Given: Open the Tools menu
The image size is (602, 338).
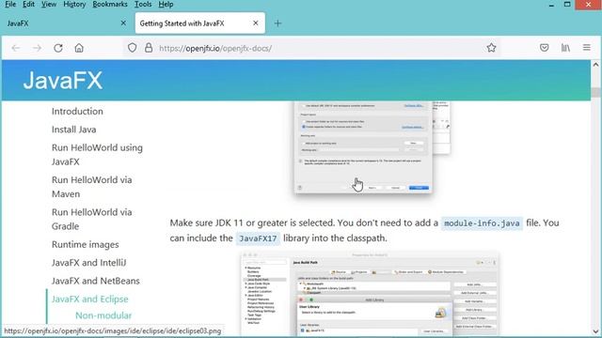Looking at the screenshot, I should (x=143, y=4).
